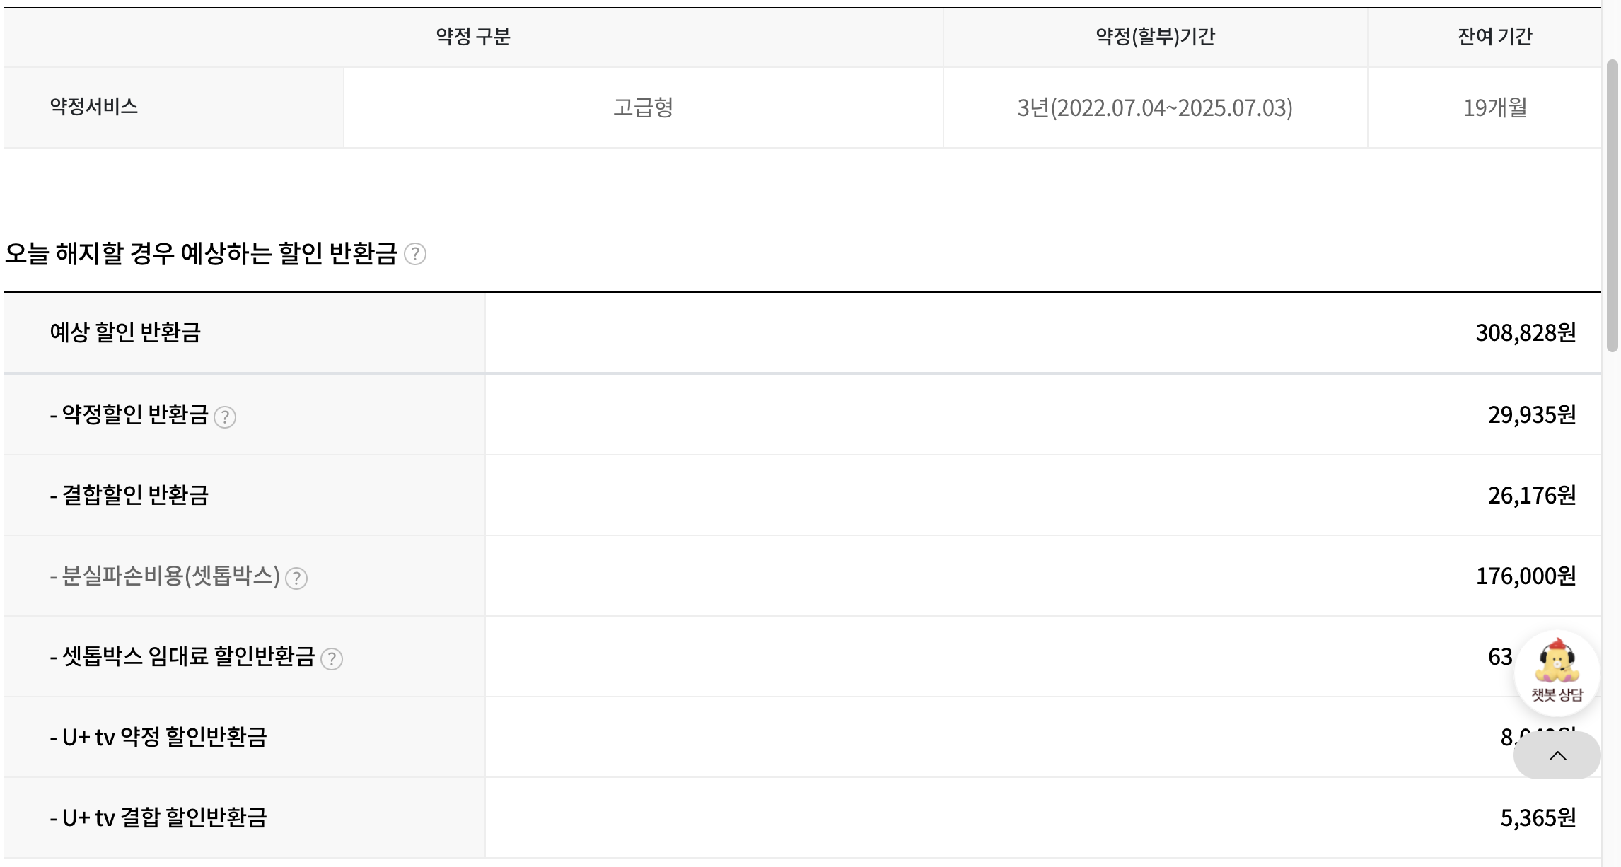Open help tooltip for 셋톱박스 임대료 할인반환금

point(332,659)
